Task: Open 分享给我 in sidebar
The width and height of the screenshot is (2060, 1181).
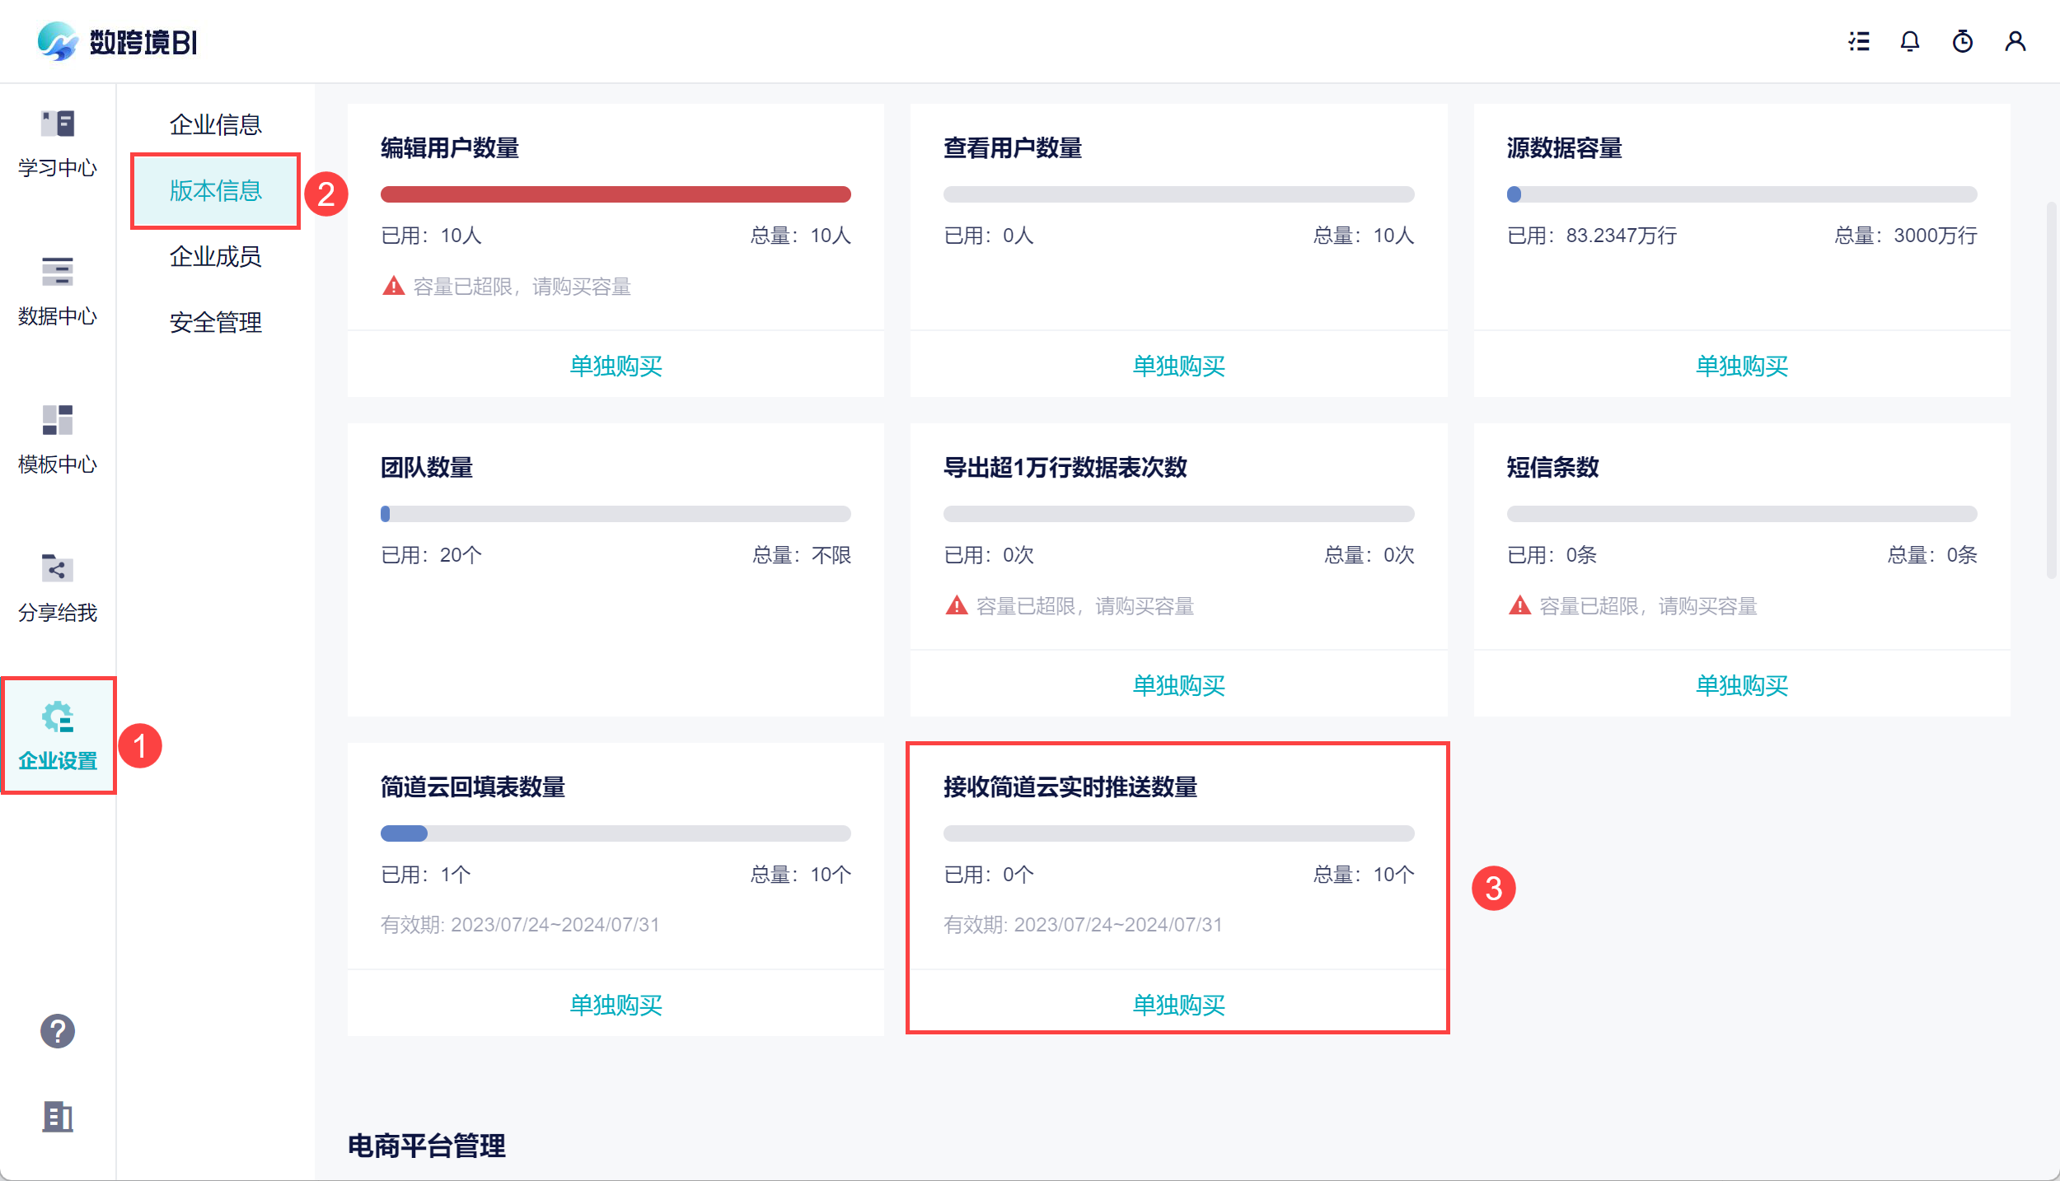Action: (58, 588)
